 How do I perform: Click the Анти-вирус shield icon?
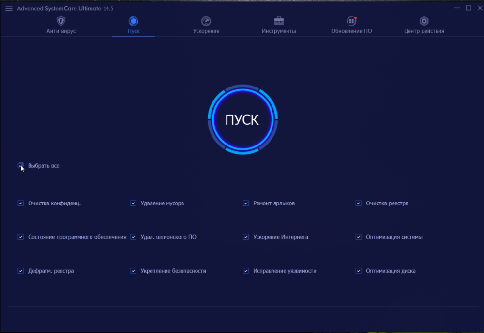tap(60, 21)
